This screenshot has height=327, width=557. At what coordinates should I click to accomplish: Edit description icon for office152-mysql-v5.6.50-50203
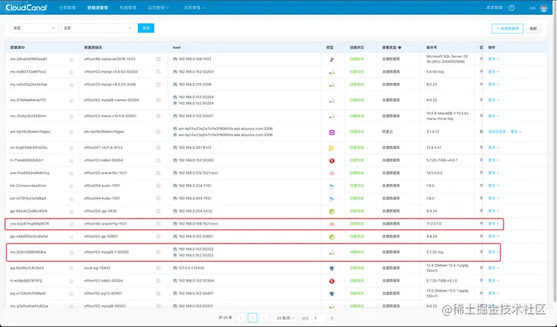tap(158, 72)
